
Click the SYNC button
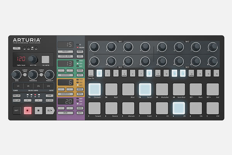coord(17,48)
